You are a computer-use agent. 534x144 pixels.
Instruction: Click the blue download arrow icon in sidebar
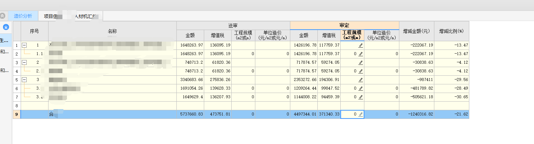click(x=6, y=27)
